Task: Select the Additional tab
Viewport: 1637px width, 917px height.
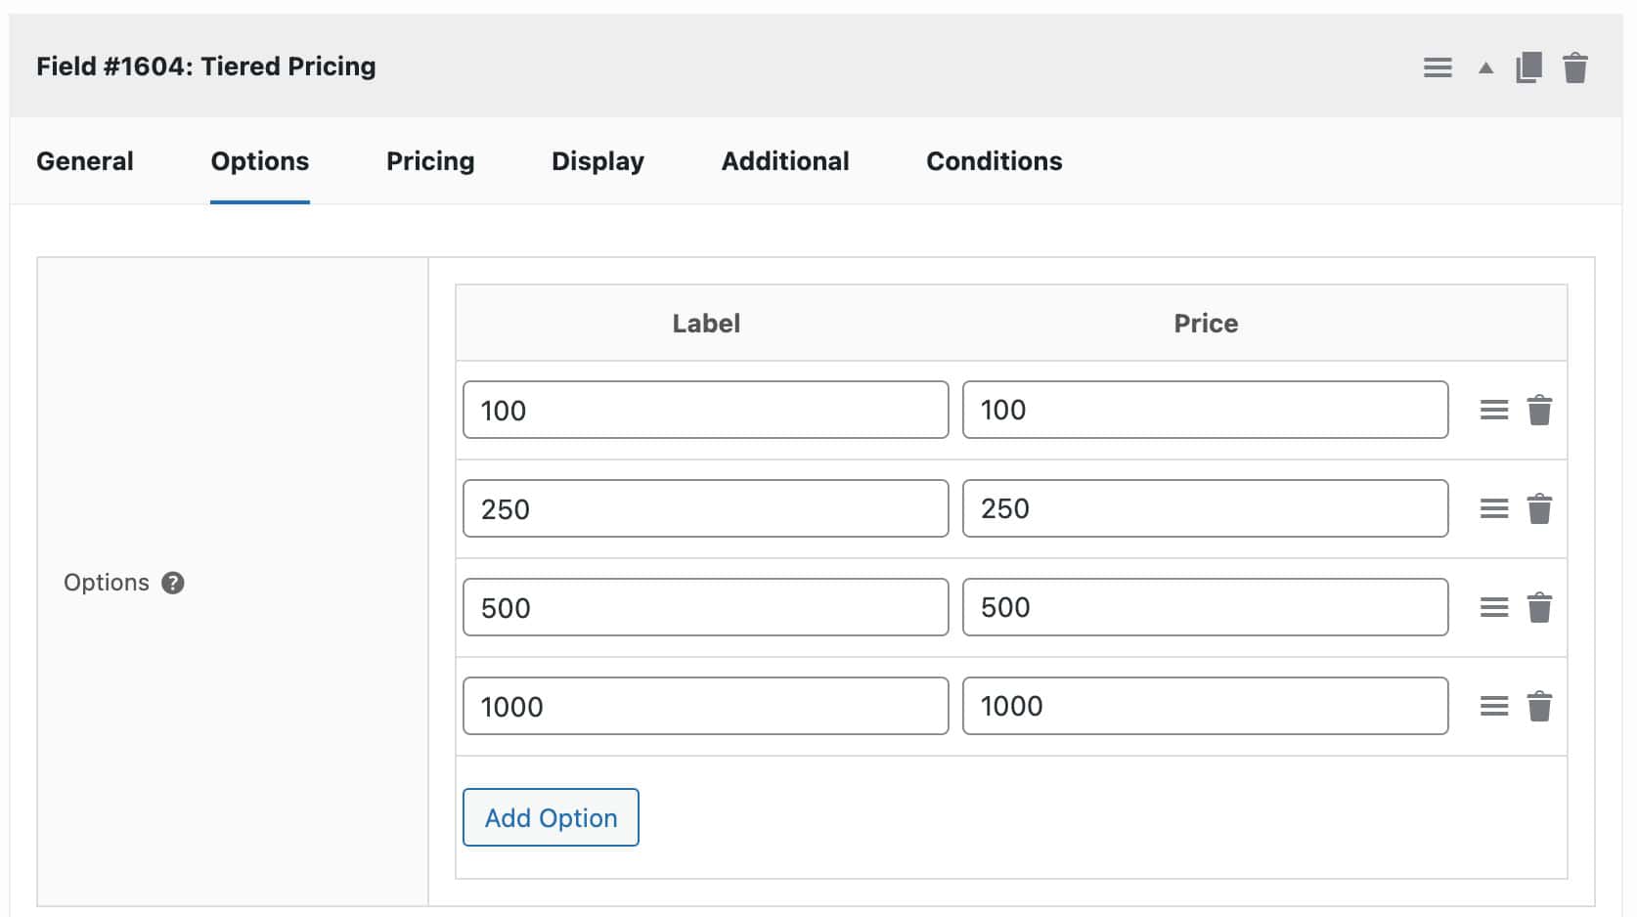Action: tap(784, 160)
